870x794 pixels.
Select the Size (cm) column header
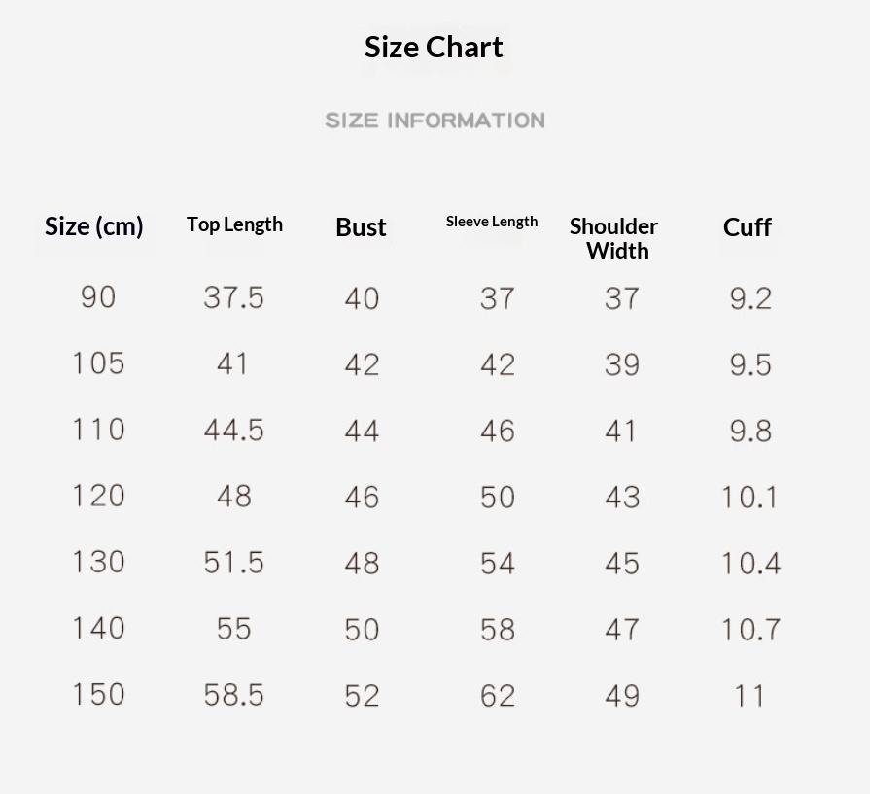tap(94, 226)
